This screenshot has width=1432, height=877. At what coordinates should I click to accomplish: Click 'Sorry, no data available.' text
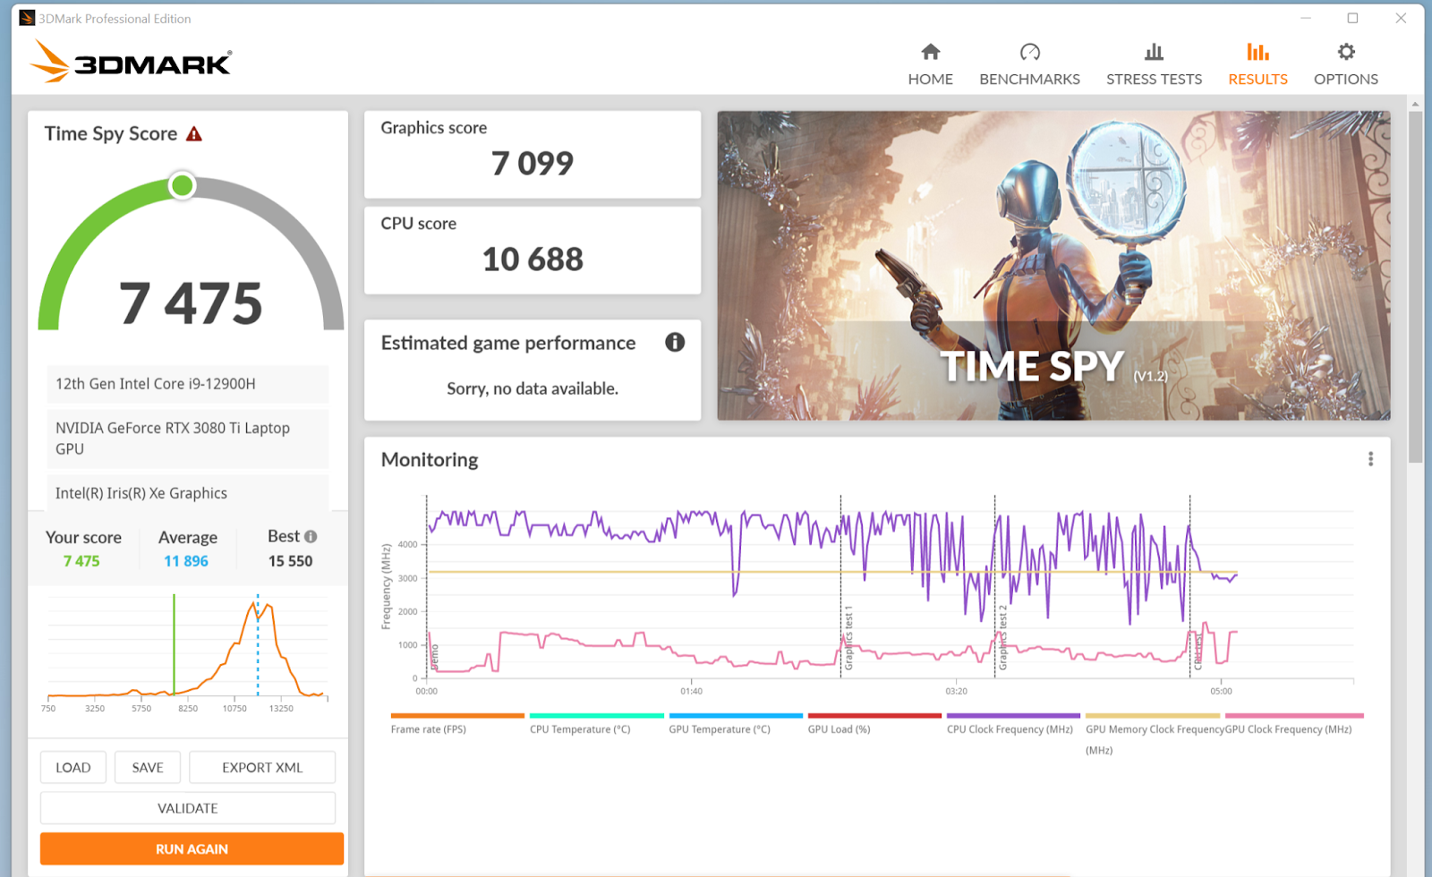[x=533, y=388]
